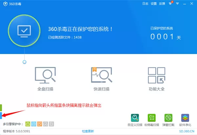Open the title bar dropdown menu arrow

[177, 4]
